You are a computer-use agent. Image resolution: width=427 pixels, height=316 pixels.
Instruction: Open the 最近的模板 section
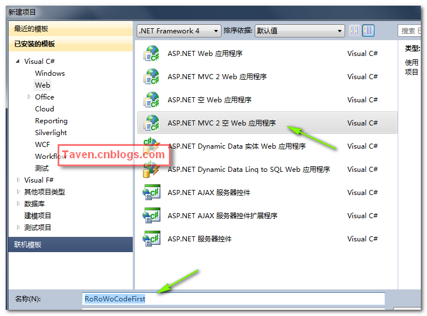[x=71, y=29]
